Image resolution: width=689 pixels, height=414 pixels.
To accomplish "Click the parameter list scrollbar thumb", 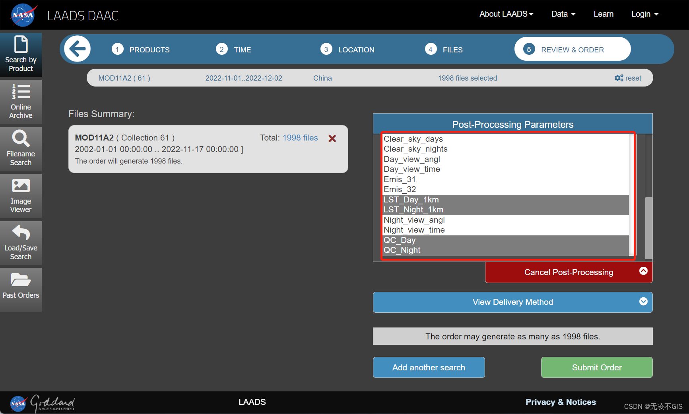I will pos(648,228).
